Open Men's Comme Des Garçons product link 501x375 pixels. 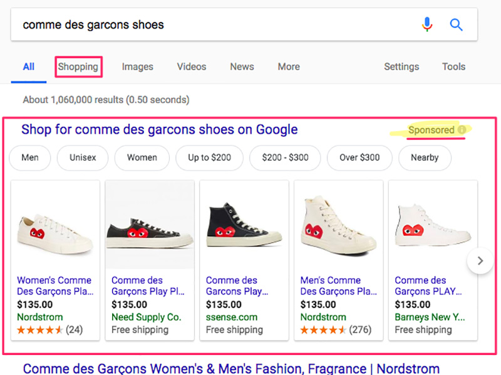coord(339,286)
